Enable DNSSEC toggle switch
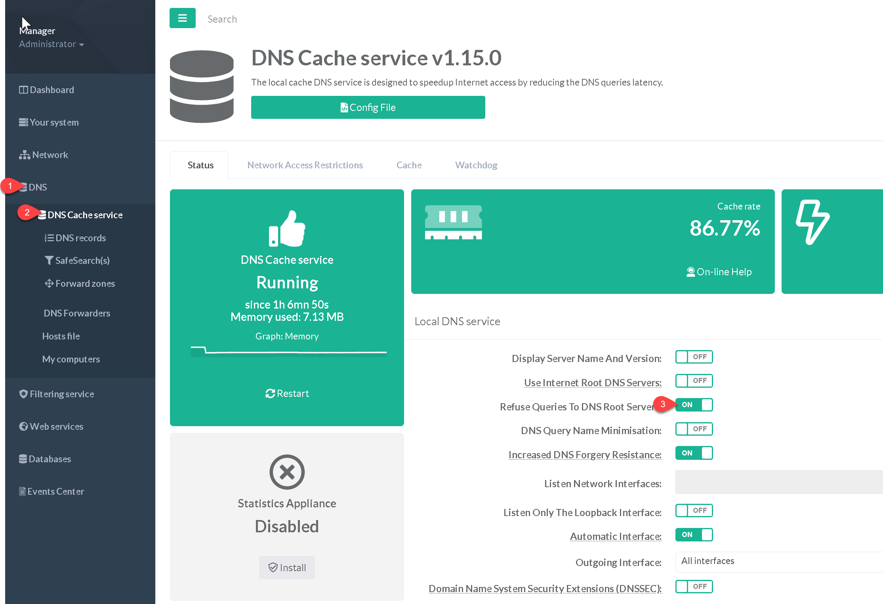 click(x=694, y=587)
